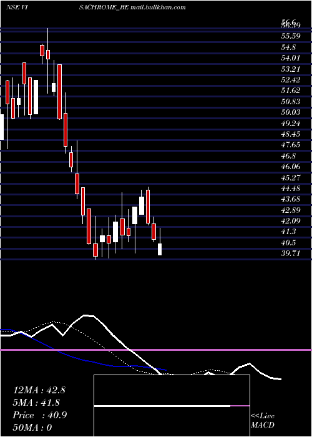Click the 50.03 price label
This screenshot has width=312, height=437.
[291, 112]
